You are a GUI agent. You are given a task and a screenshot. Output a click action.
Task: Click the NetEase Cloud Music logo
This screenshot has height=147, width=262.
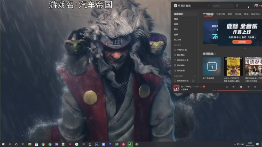point(182,6)
